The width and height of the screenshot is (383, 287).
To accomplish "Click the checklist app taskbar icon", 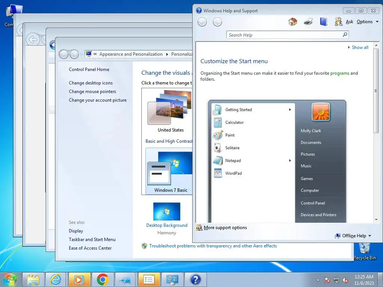I will 149,280.
